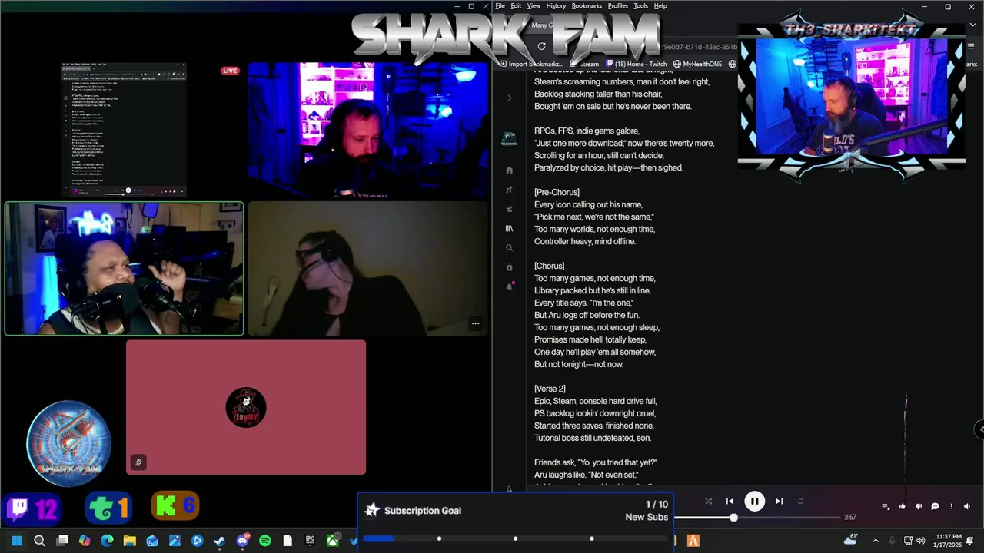Open the Edit menu in browser
The image size is (984, 553).
point(516,5)
